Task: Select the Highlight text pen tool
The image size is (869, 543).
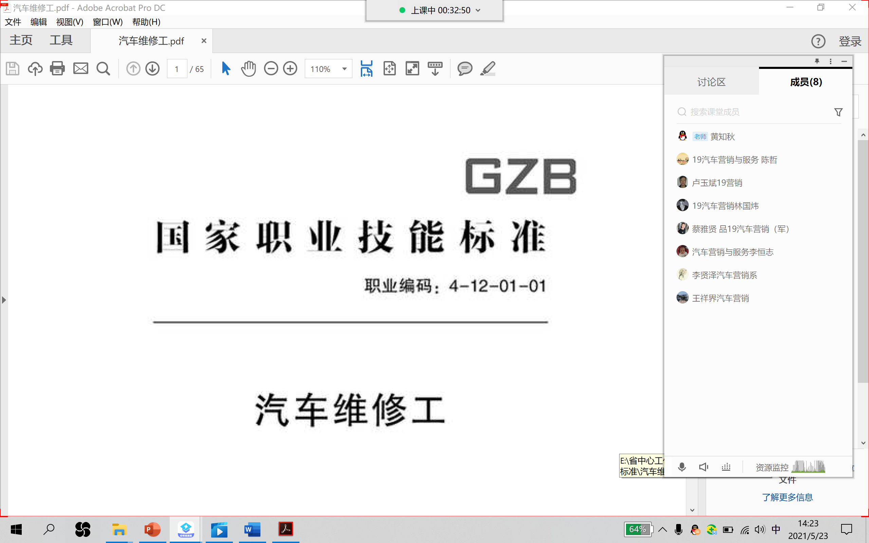Action: click(x=488, y=68)
